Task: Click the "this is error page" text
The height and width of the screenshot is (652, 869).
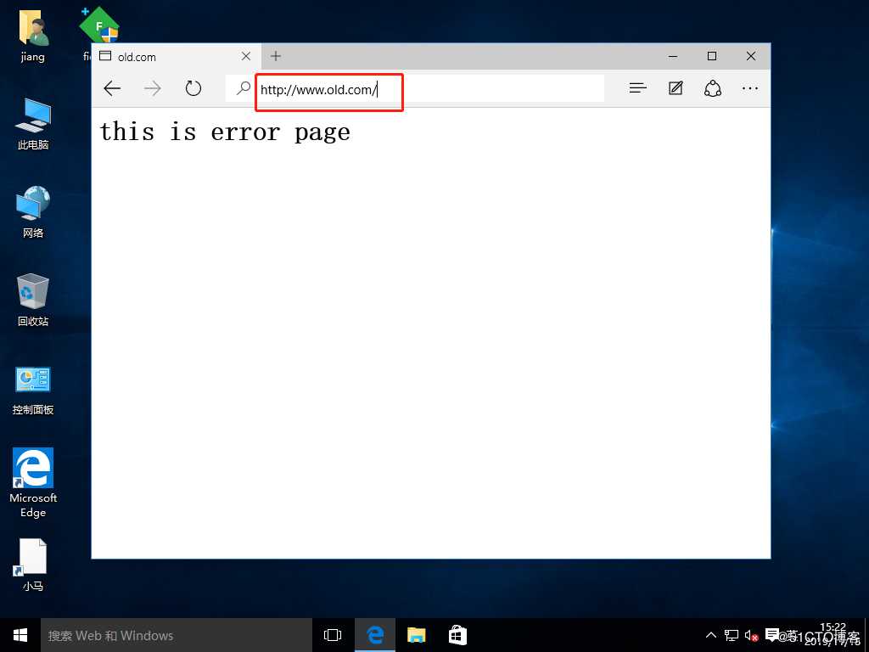Action: point(225,132)
